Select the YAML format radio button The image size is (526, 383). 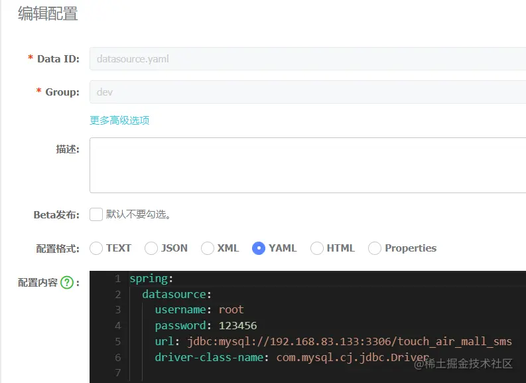[x=258, y=248]
